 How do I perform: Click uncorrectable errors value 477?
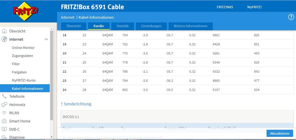257,81
